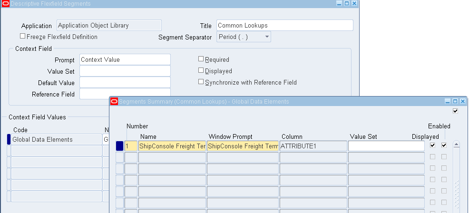The height and width of the screenshot is (213, 469).
Task: Focus the Context Field Prompt input
Action: 125,59
